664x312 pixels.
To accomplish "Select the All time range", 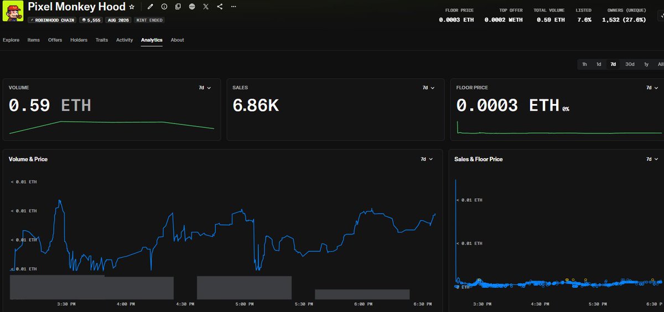I will (660, 64).
